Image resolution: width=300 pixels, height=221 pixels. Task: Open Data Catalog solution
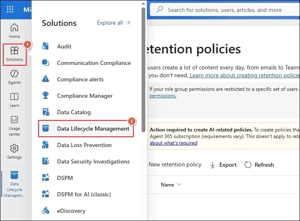point(74,112)
